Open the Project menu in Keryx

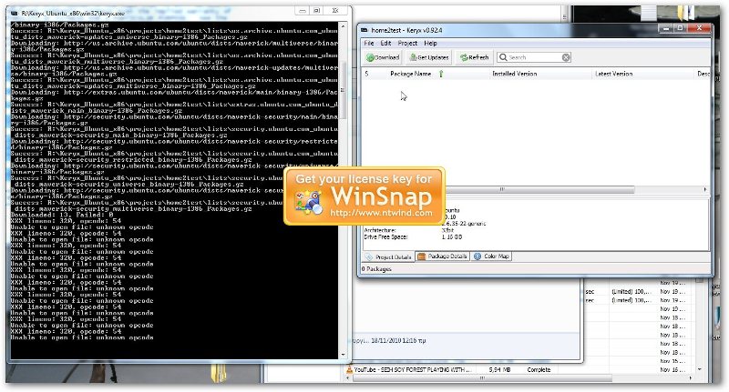tap(407, 43)
